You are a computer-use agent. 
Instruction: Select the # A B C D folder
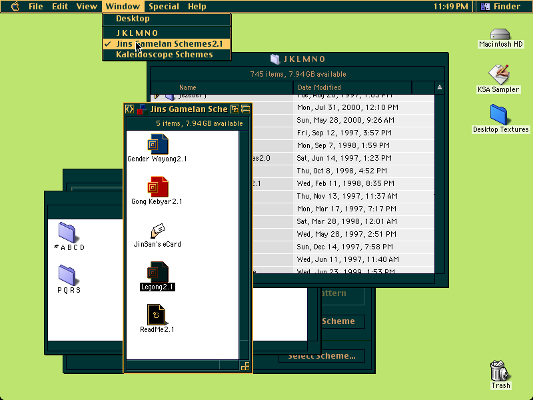(68, 237)
